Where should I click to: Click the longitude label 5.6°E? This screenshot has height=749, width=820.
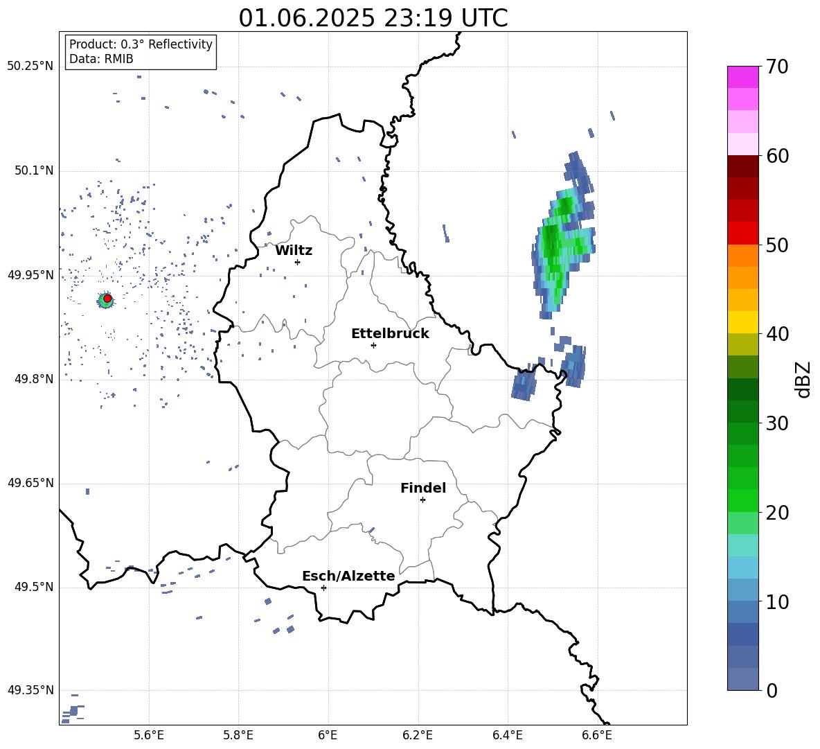149,735
